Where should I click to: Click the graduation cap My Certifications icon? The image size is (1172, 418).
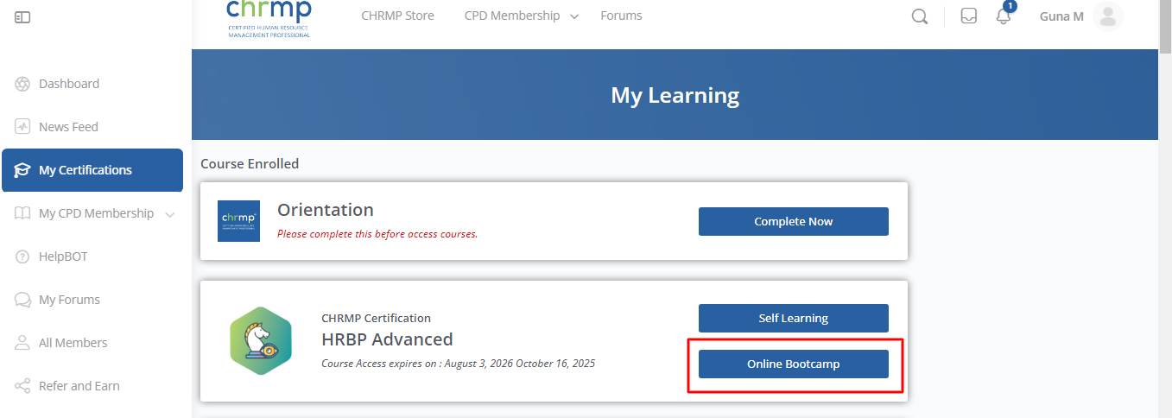coord(23,170)
